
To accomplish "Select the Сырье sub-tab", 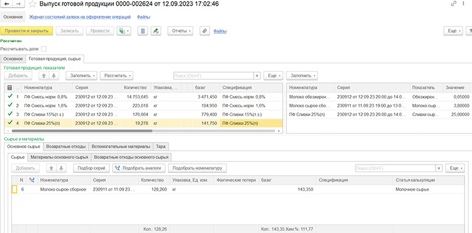I will [18, 157].
